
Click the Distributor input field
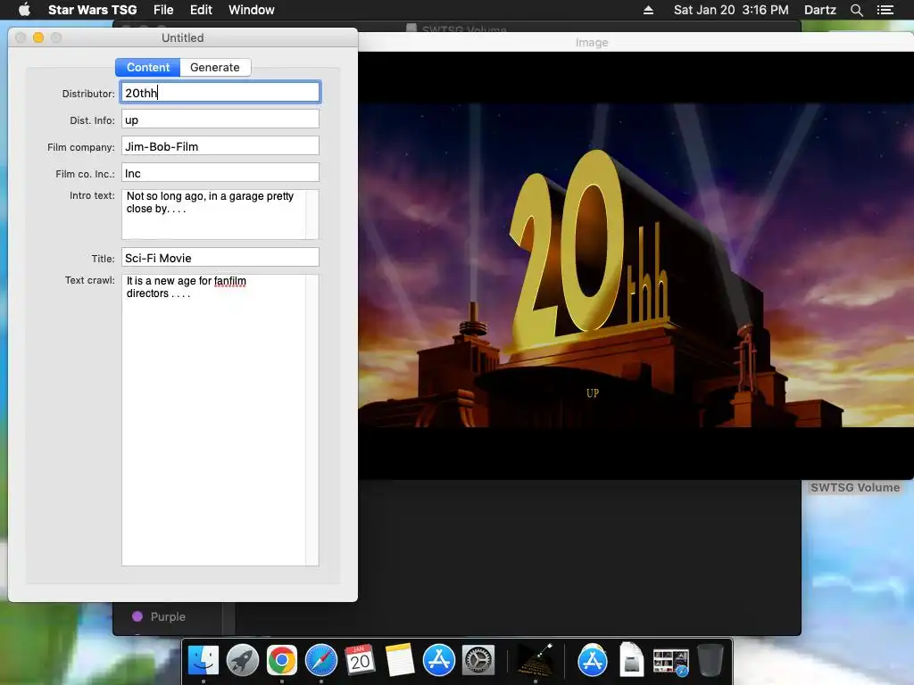point(220,93)
